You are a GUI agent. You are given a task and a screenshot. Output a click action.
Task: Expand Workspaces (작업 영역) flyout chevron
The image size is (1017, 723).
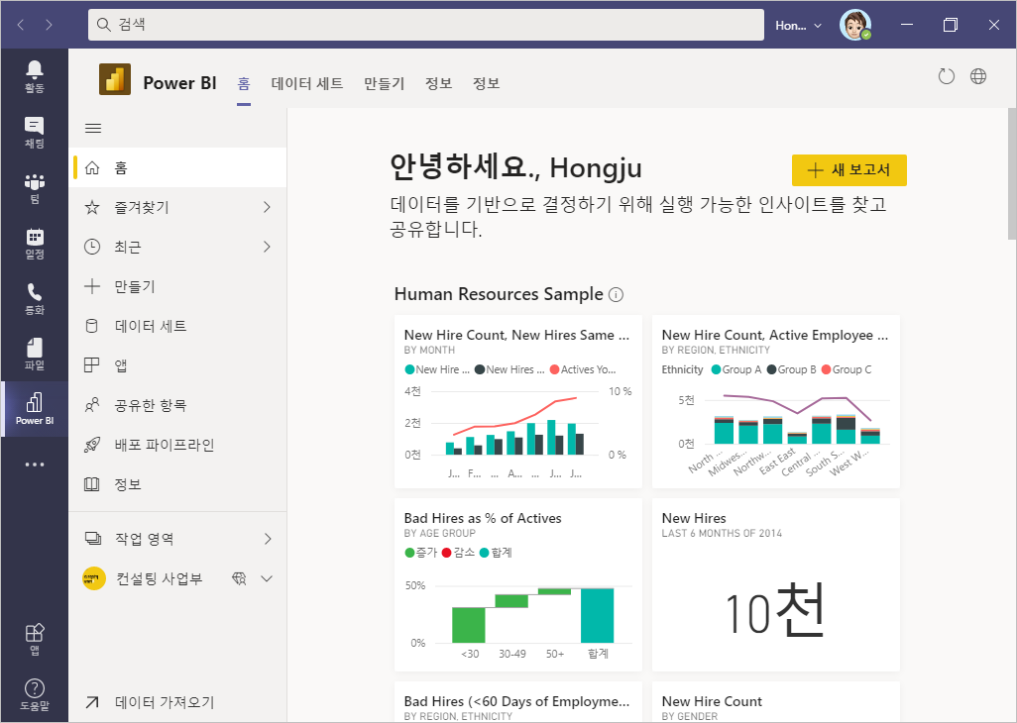(x=268, y=539)
